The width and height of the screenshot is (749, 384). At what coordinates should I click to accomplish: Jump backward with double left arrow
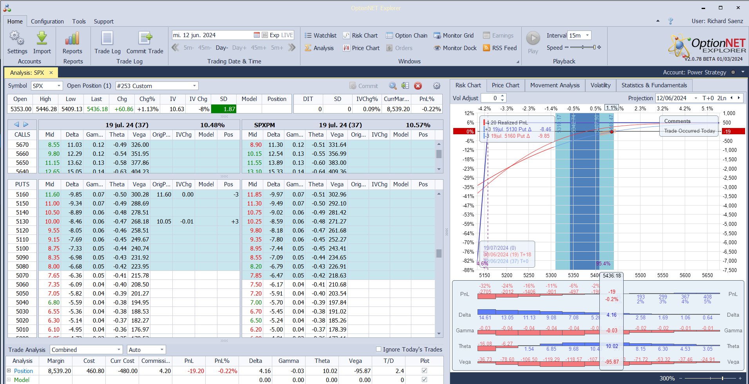pos(175,48)
